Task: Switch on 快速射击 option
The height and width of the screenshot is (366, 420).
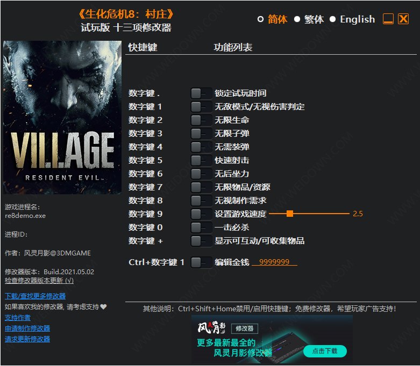Action: (x=201, y=160)
